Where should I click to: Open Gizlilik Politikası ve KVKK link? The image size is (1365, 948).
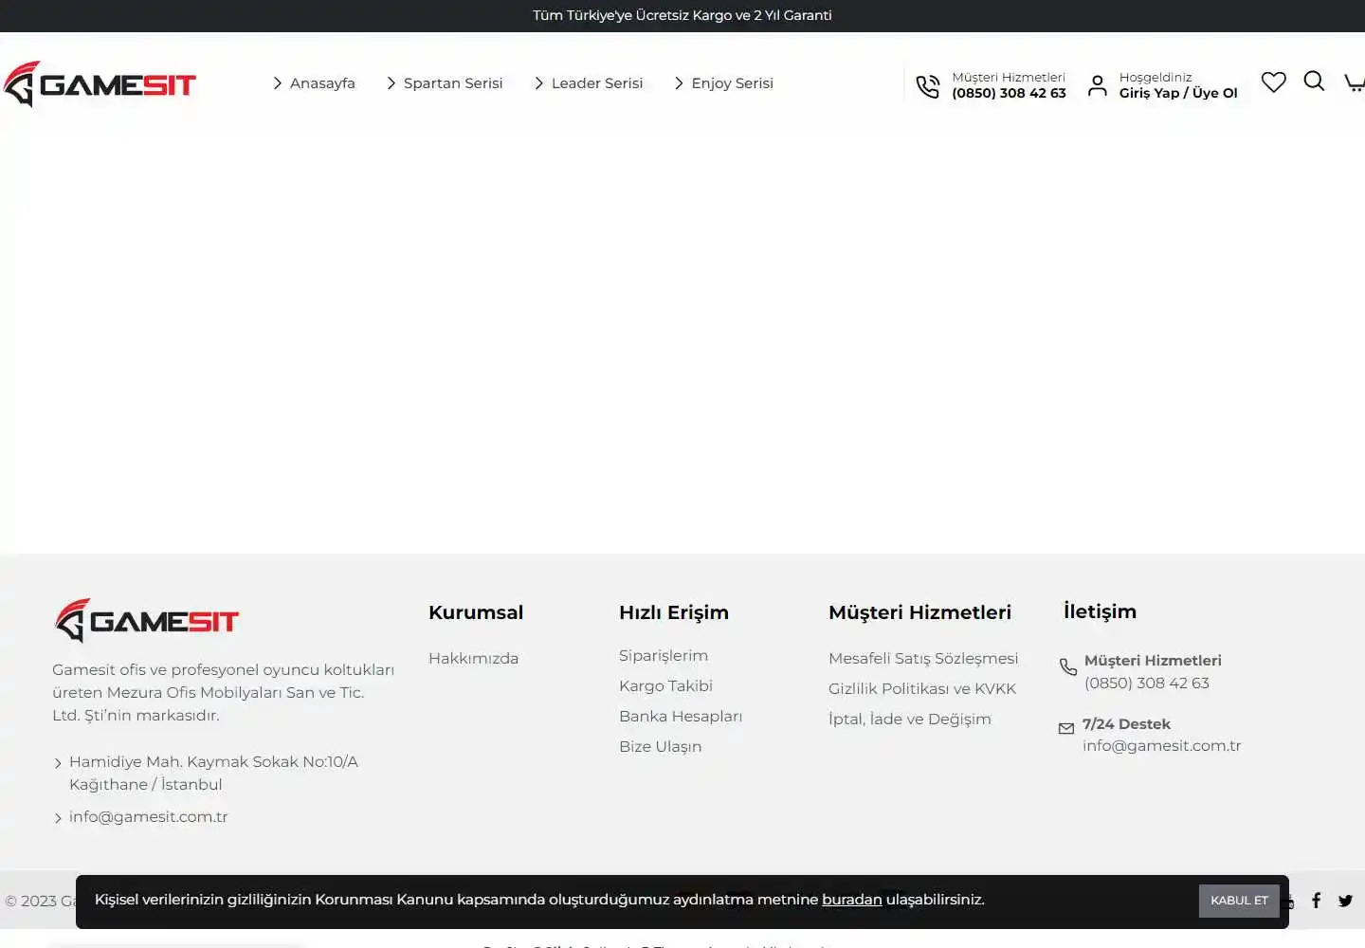point(922,688)
